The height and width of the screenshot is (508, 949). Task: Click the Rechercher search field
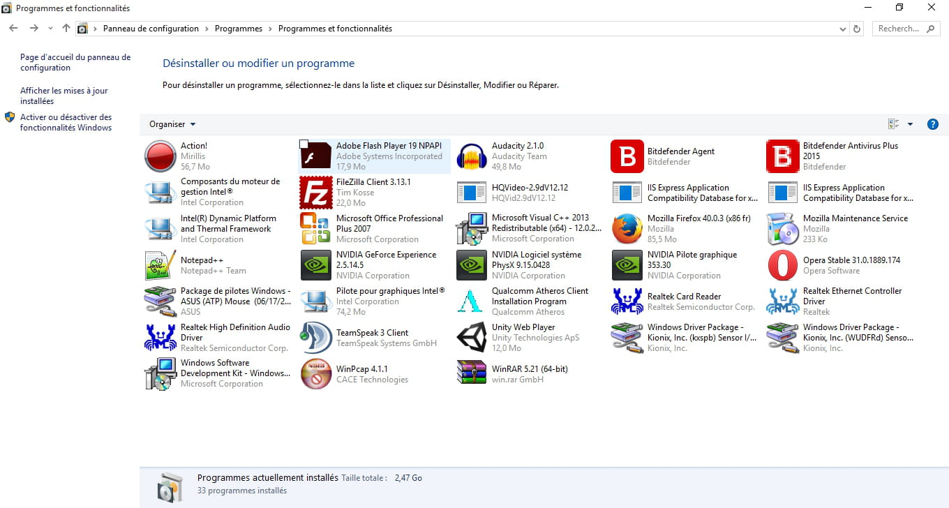tap(898, 29)
